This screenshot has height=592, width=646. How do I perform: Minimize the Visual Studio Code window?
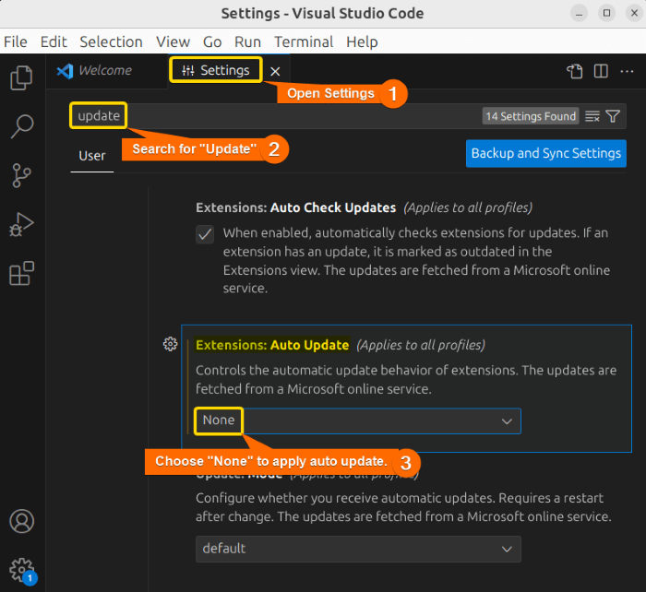[579, 14]
